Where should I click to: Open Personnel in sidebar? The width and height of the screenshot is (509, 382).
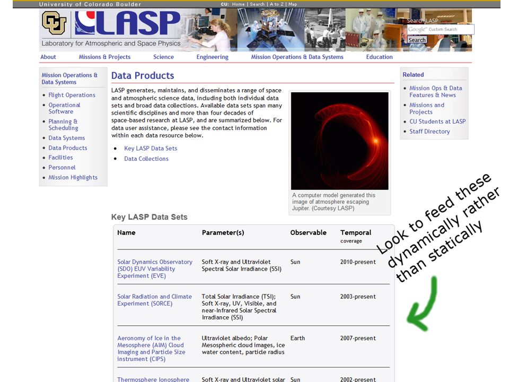[62, 167]
